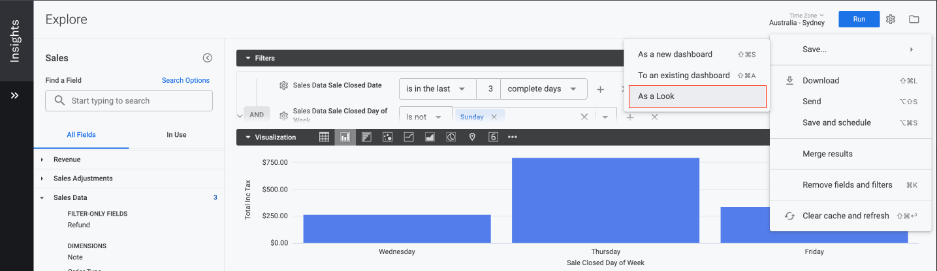Open gear for Sale Closed Day of Week filter
Viewport: 937px width, 271px height.
coord(283,116)
